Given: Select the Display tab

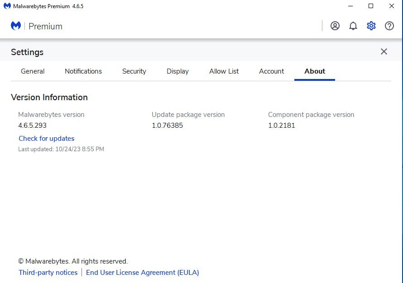Looking at the screenshot, I should coord(178,71).
